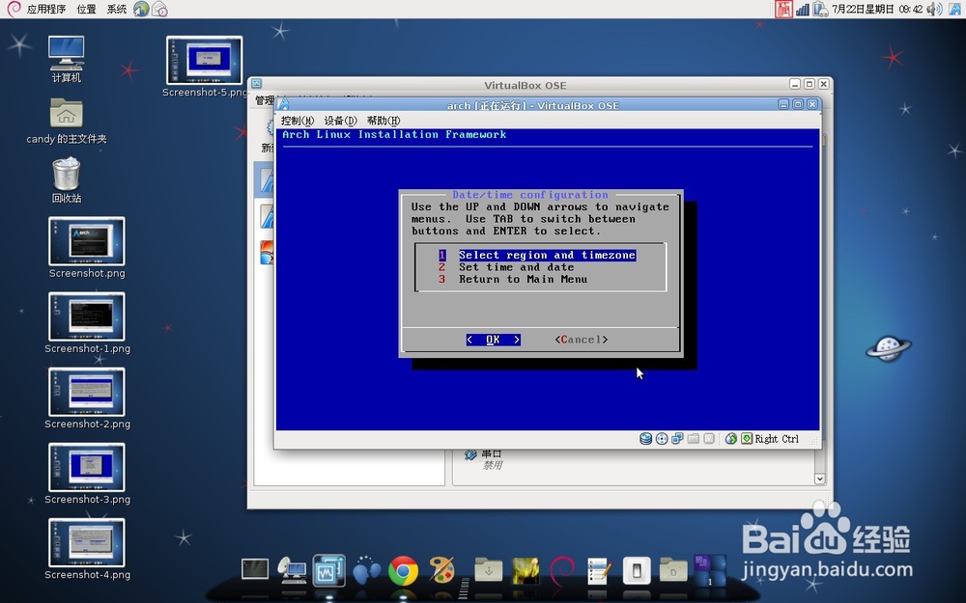This screenshot has width=966, height=603.
Task: Open the network adapters status icon
Action: coord(677,439)
